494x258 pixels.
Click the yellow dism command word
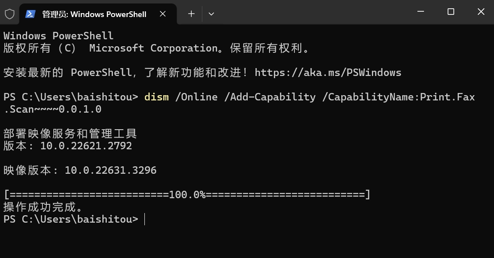(156, 97)
